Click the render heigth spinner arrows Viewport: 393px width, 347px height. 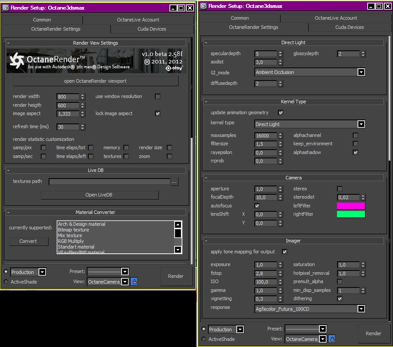(x=82, y=105)
